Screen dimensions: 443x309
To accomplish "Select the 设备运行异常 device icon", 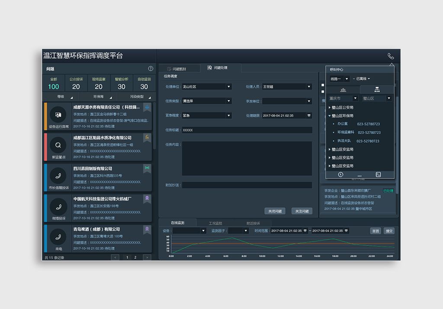I will tap(58, 115).
